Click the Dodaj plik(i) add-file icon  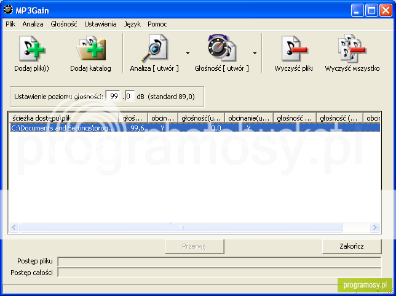31,48
